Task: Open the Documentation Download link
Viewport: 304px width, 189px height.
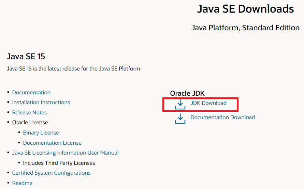Action: [x=222, y=117]
